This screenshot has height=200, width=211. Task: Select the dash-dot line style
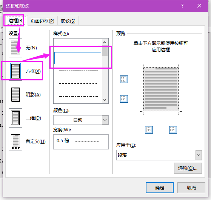(78, 96)
